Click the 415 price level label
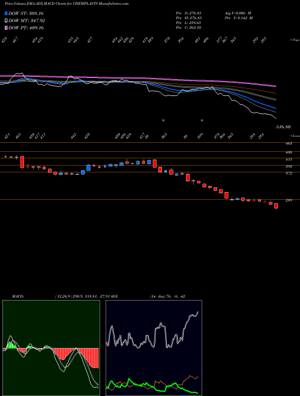This screenshot has height=396, width=300. [x=289, y=160]
